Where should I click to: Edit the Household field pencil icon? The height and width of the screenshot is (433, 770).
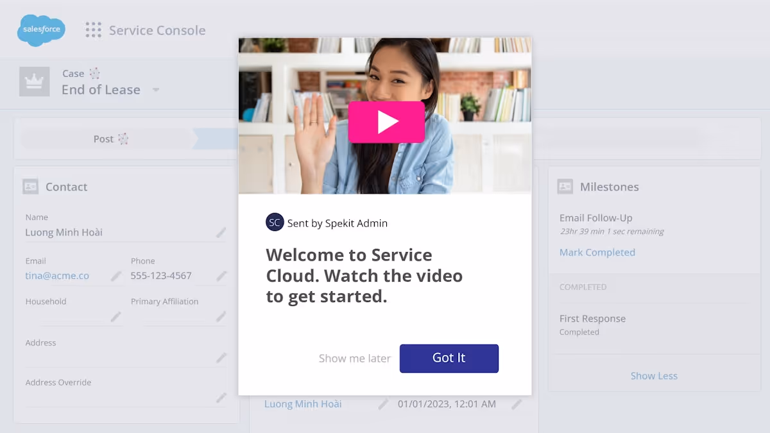116,316
